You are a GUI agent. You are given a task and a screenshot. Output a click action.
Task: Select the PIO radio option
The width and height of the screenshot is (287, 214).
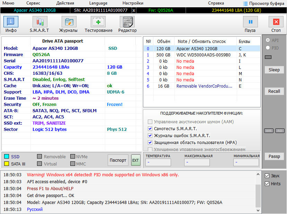tap(268, 48)
